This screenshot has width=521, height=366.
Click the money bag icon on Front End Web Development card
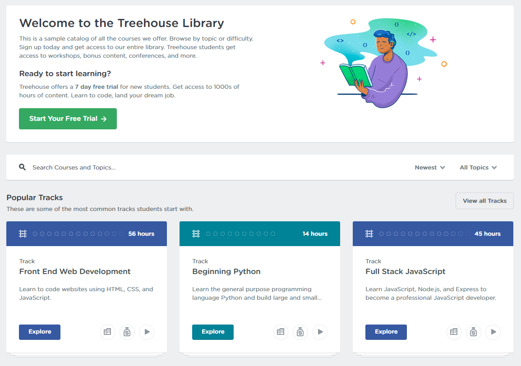127,332
